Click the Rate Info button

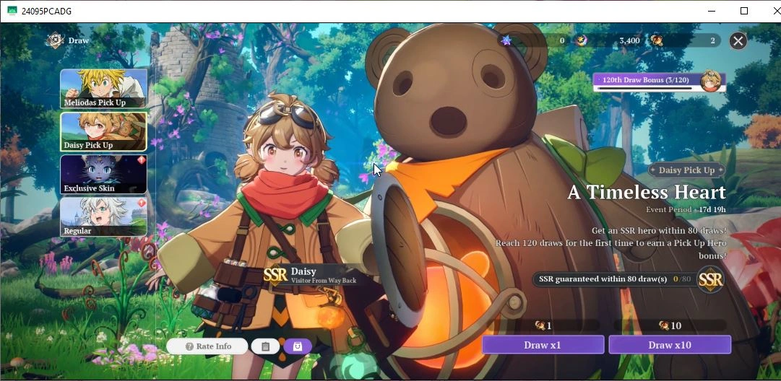click(x=207, y=346)
